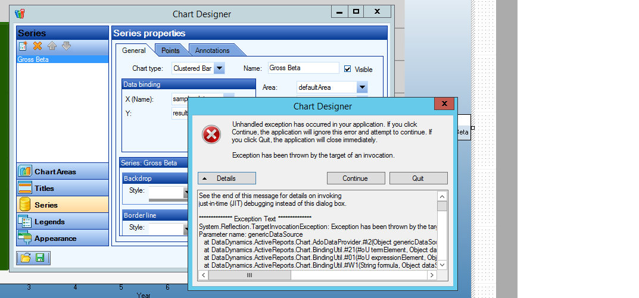Screen dimensions: 639x298
Task: Open chart file with folder icon
Action: click(x=26, y=258)
